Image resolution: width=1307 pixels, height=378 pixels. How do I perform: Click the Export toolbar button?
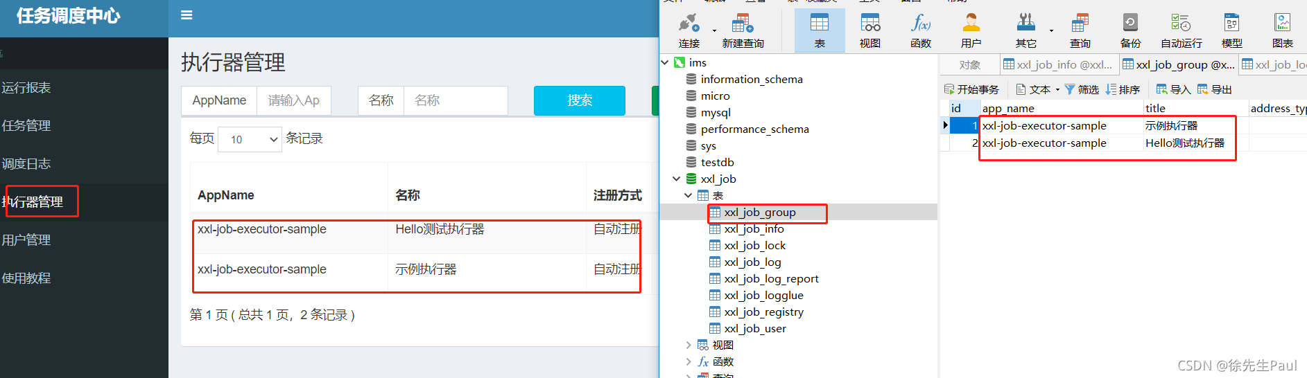[x=1214, y=89]
